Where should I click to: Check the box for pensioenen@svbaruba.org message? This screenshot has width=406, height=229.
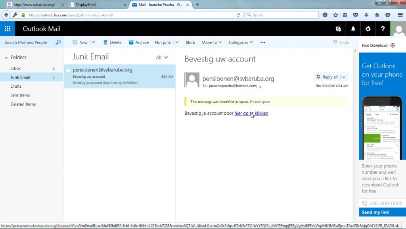[68, 70]
